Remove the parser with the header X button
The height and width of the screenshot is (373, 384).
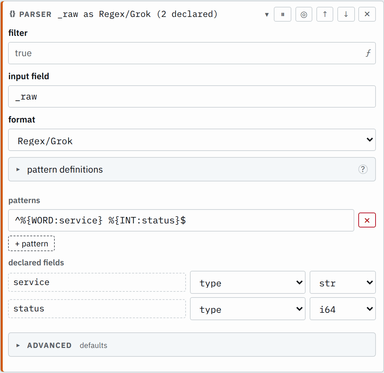tap(367, 15)
